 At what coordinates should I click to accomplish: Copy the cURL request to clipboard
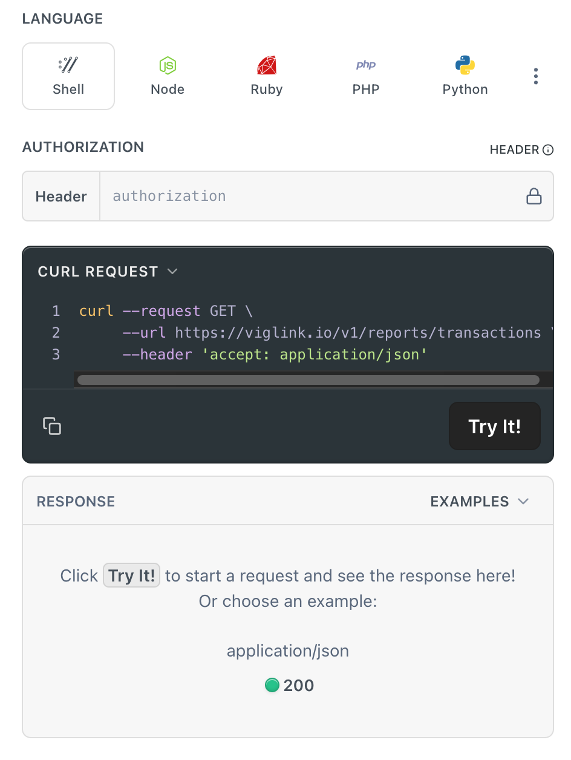click(52, 426)
